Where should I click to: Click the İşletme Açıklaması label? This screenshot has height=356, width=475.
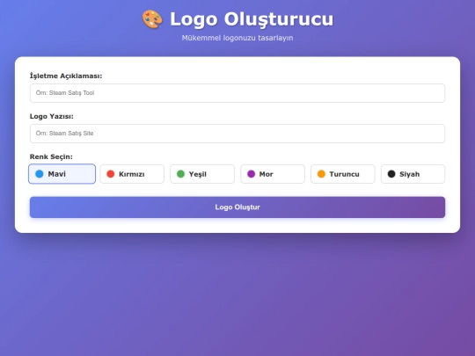(66, 76)
